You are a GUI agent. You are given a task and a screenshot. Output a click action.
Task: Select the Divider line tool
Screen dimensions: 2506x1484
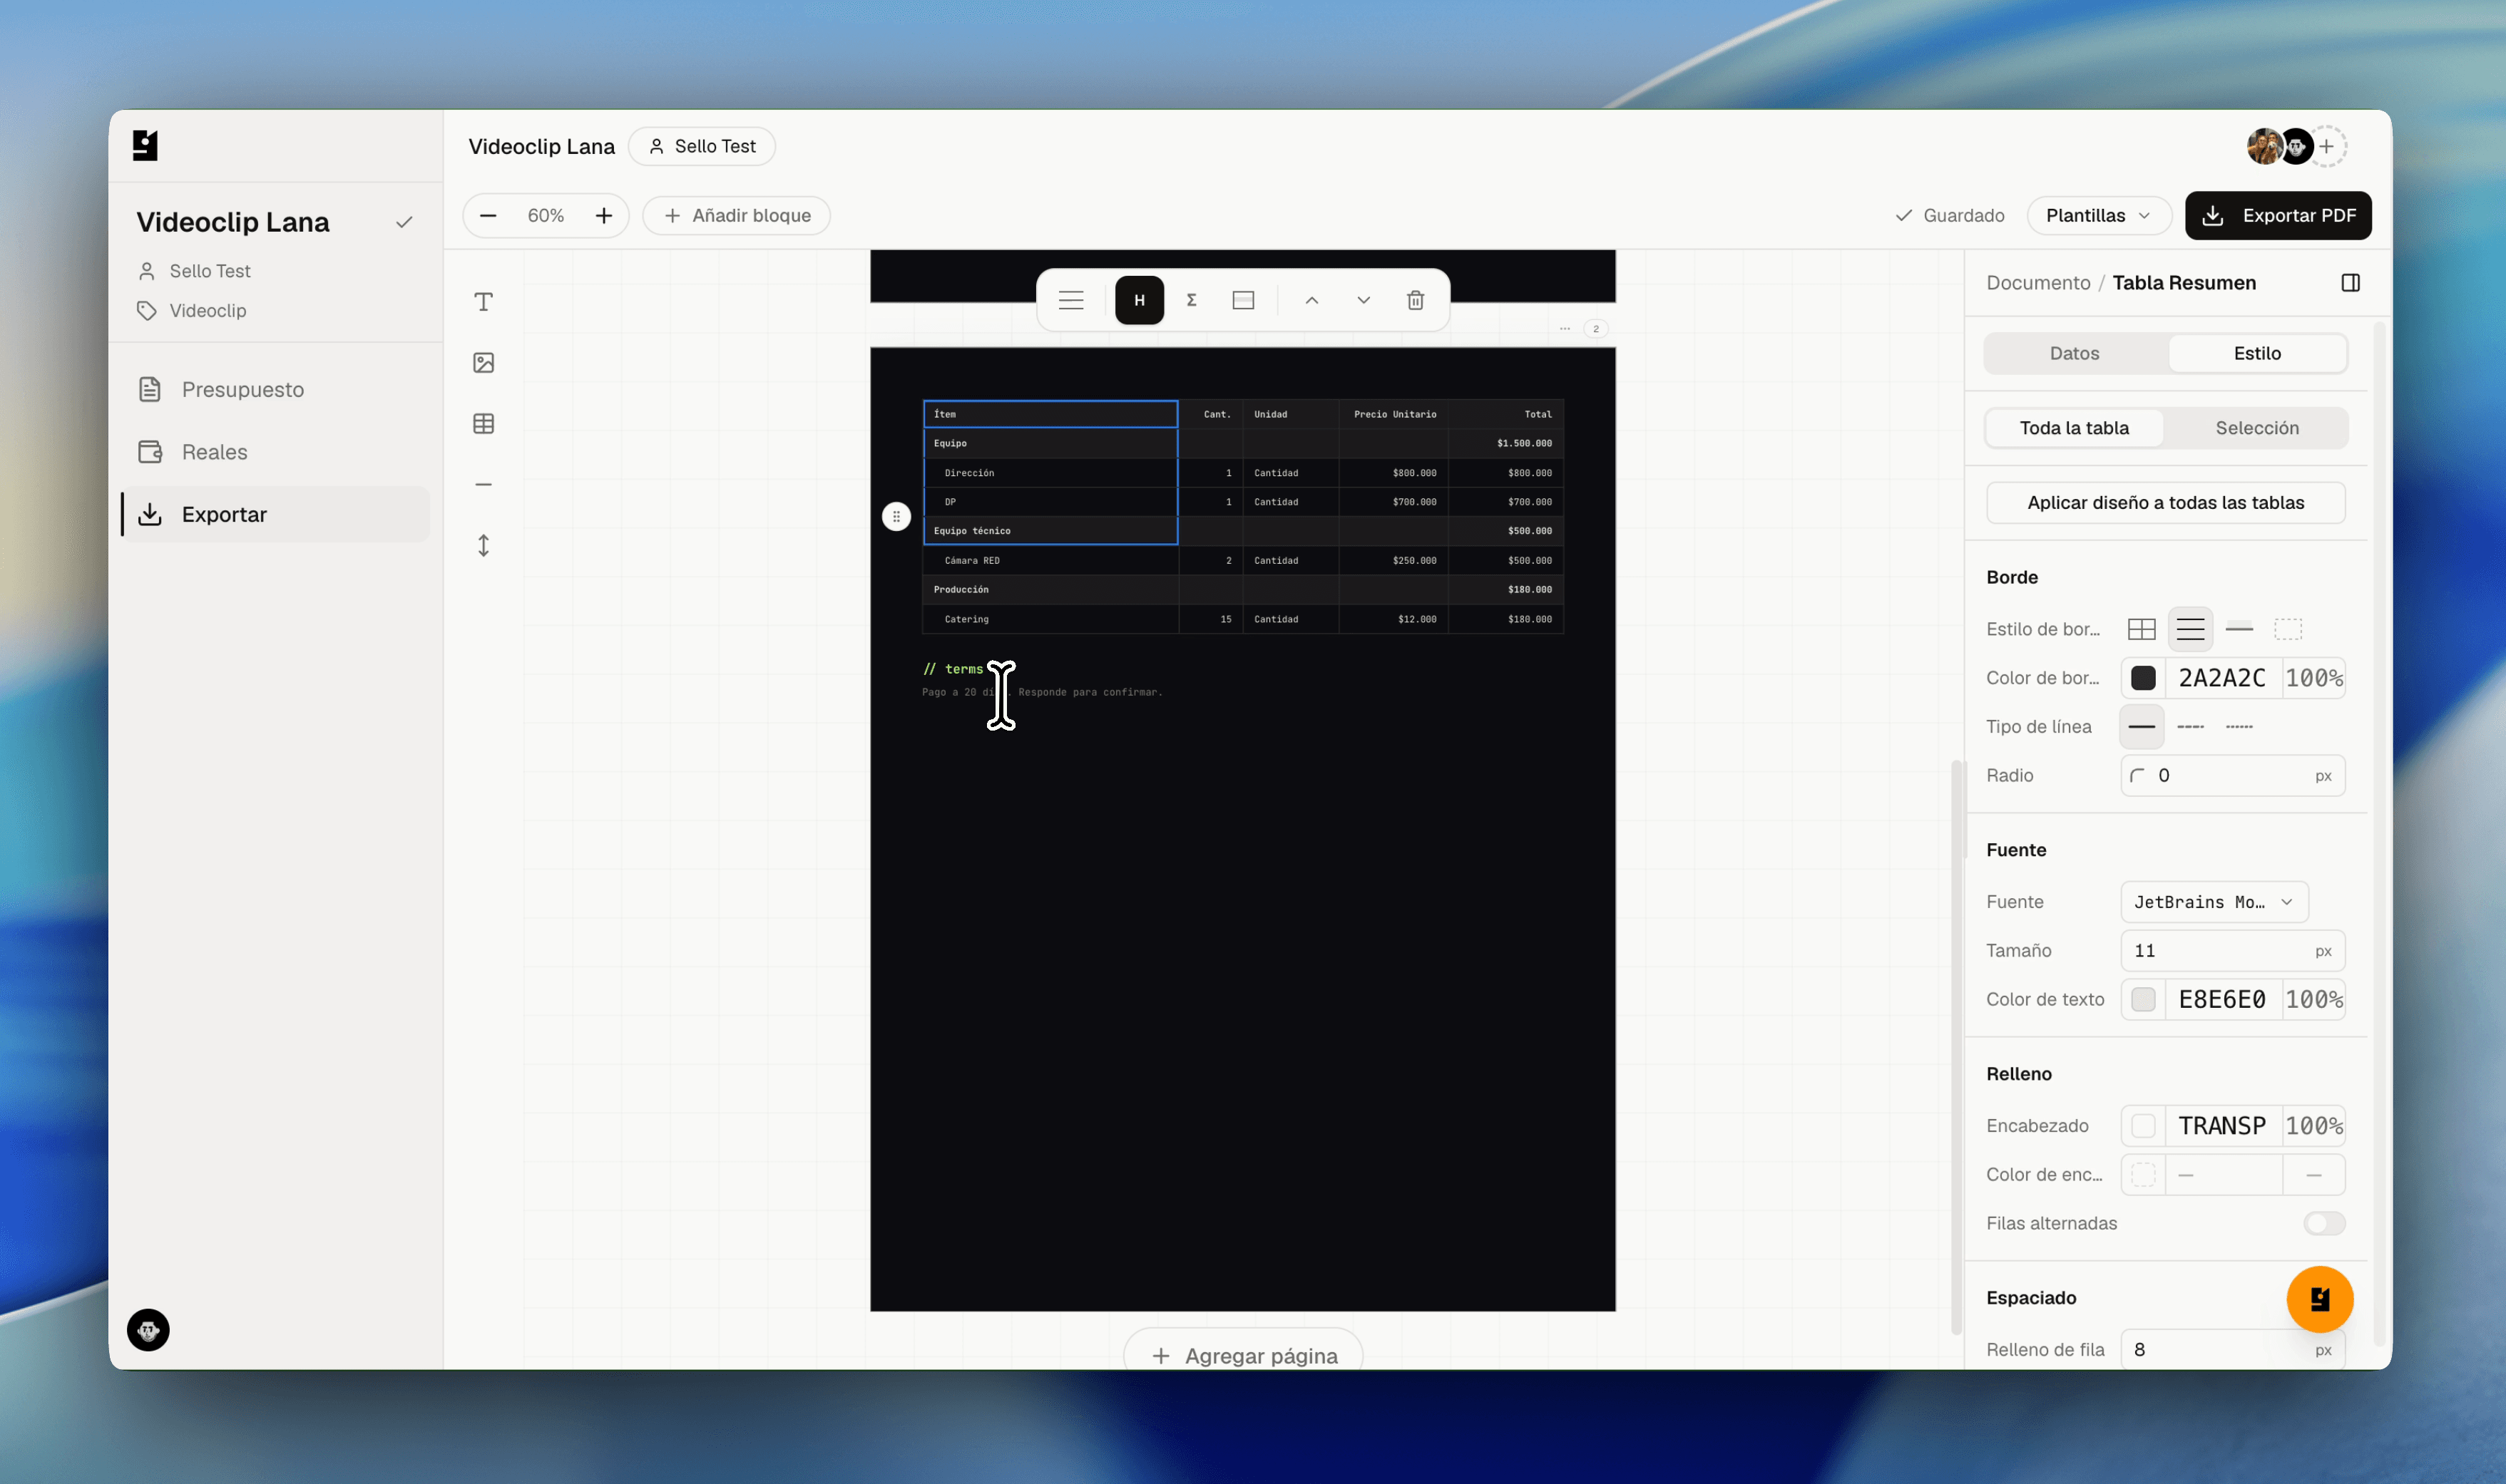point(484,485)
